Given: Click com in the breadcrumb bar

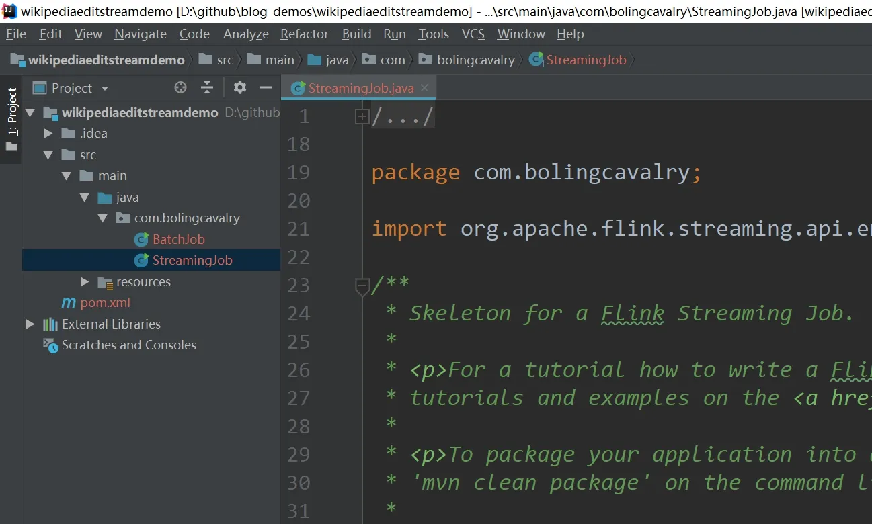Looking at the screenshot, I should [x=393, y=60].
